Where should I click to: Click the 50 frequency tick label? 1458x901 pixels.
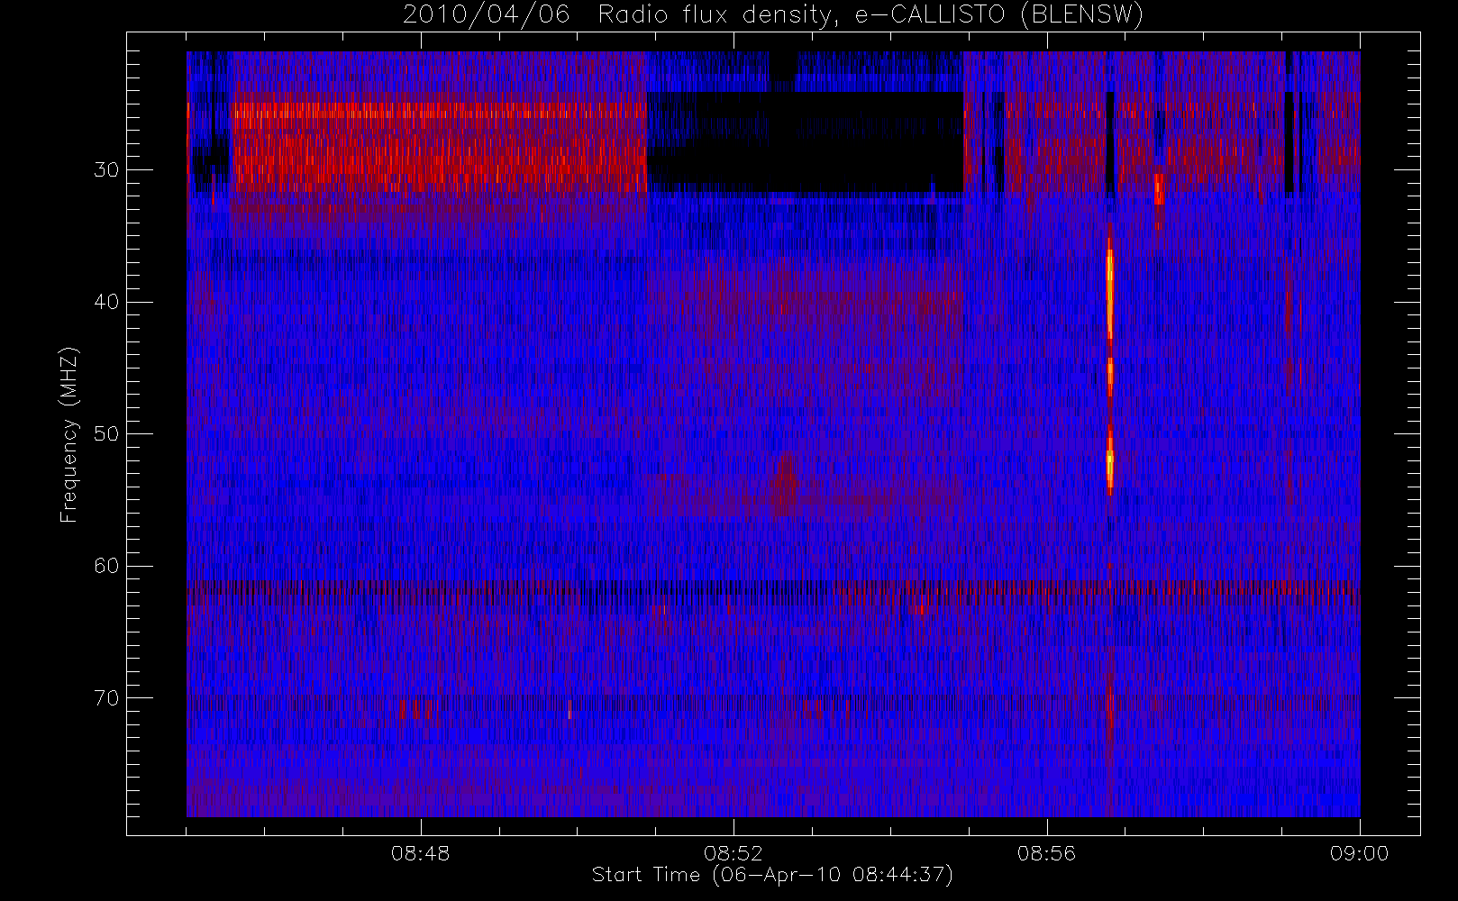tap(106, 434)
